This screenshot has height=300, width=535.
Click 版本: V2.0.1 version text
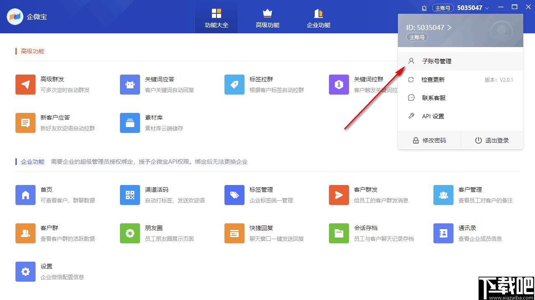[x=499, y=80]
